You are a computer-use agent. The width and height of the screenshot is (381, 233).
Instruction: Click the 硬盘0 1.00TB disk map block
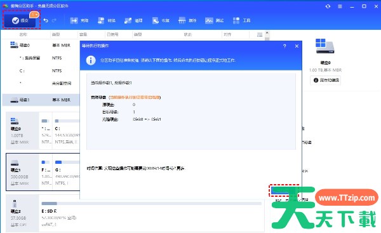22,131
